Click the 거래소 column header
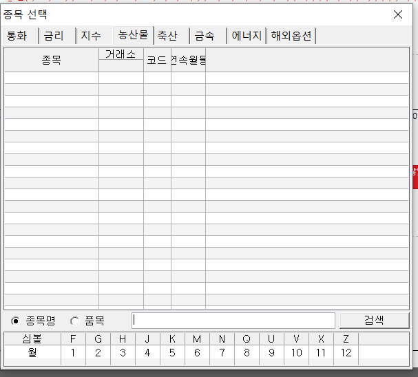Viewport: 418px width, 377px height. (121, 54)
